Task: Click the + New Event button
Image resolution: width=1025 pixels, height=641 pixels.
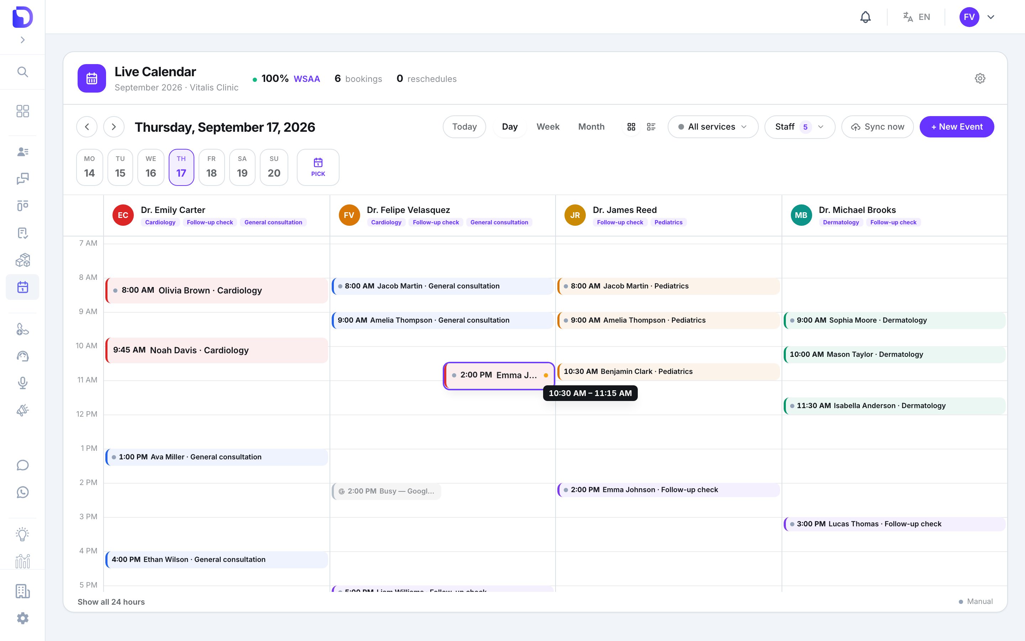Action: point(957,127)
